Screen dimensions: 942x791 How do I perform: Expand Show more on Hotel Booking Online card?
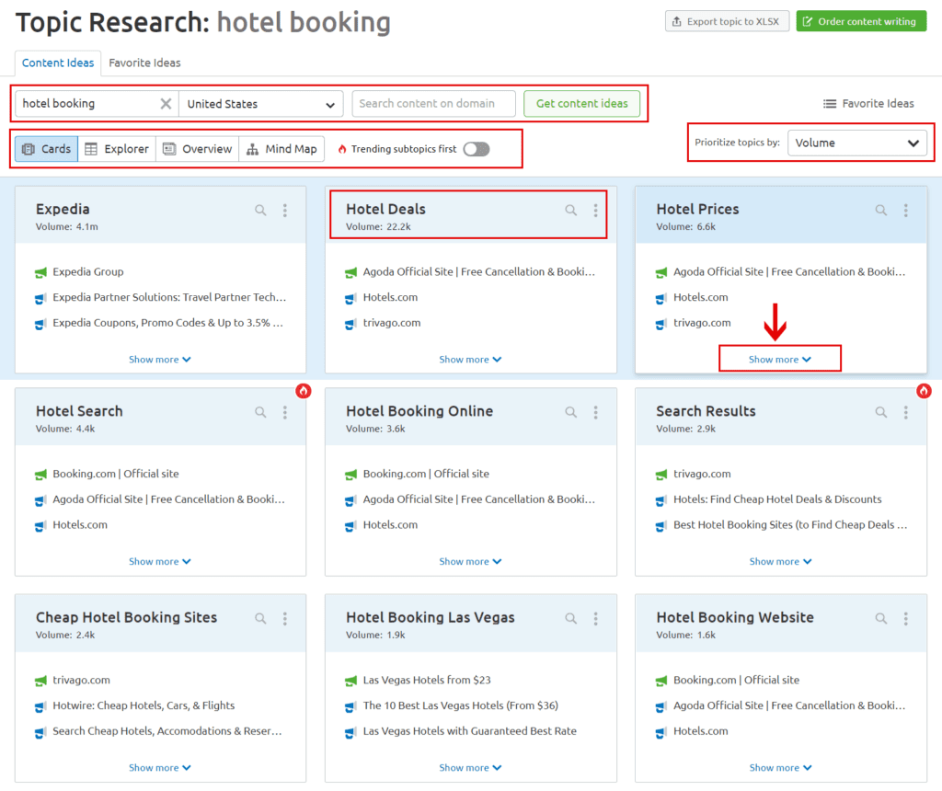click(x=470, y=561)
